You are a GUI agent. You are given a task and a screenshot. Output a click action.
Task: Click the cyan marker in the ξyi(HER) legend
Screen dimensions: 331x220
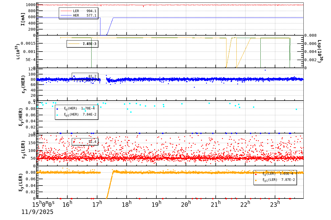[x=57, y=115]
